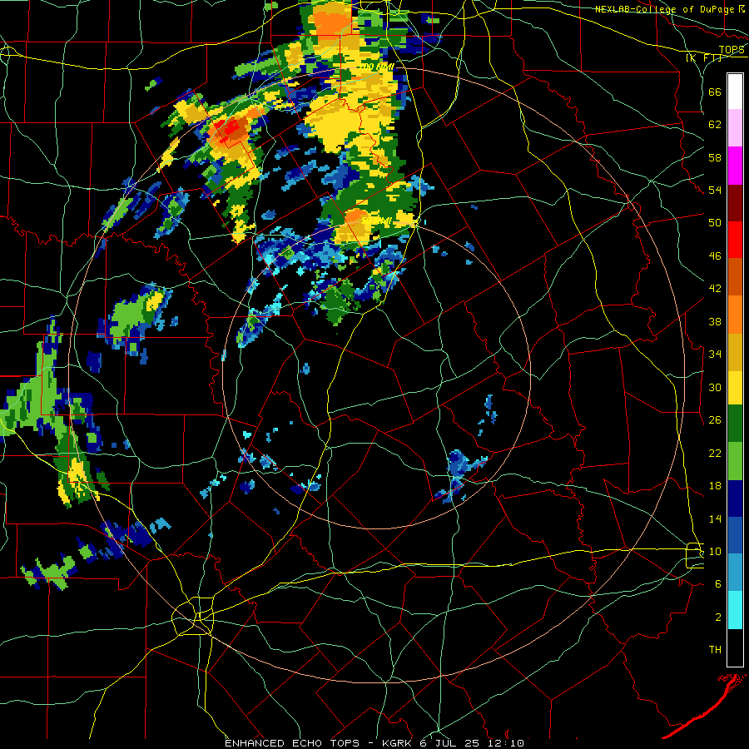Screen dimensions: 749x749
Task: Click the cyan legend swatch
Action: [x=735, y=610]
